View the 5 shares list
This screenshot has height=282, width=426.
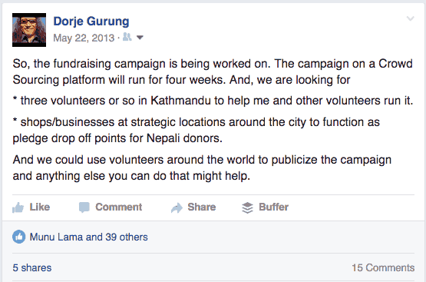32,268
